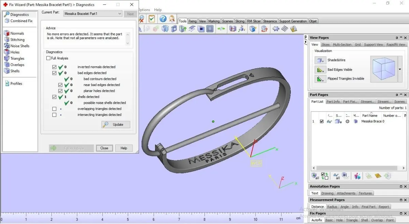Open the Current Part dropdown
The height and width of the screenshot is (224, 409).
(x=93, y=14)
